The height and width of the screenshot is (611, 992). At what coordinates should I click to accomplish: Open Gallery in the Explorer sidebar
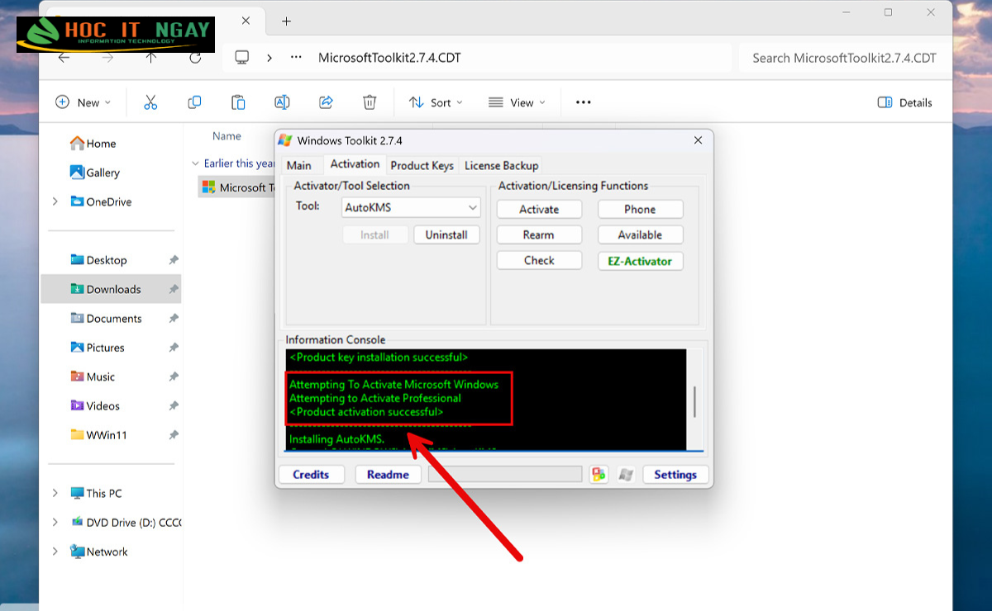point(95,173)
